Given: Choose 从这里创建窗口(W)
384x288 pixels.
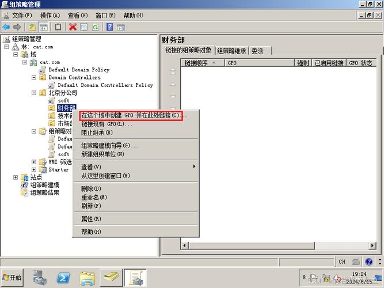Looking at the screenshot, I should tap(136, 176).
